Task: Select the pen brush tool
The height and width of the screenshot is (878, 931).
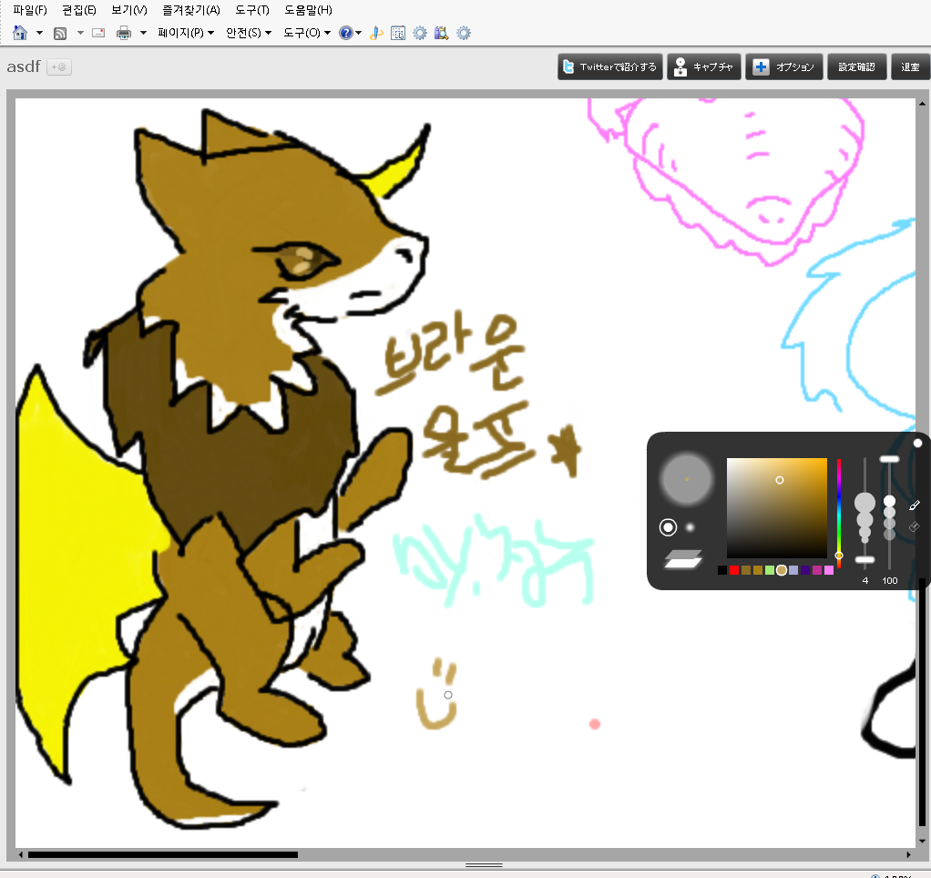Action: point(915,505)
